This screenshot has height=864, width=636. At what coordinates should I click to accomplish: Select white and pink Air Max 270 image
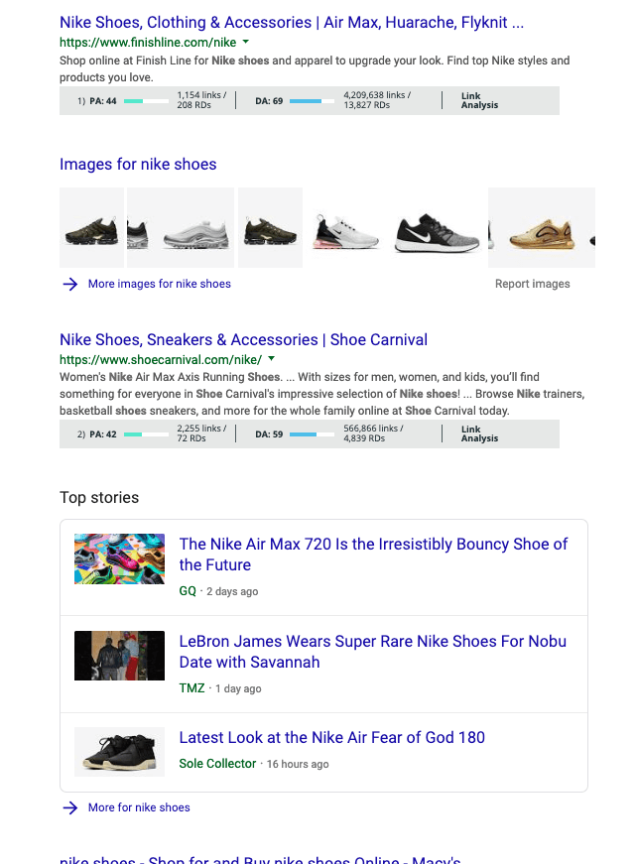coord(345,227)
